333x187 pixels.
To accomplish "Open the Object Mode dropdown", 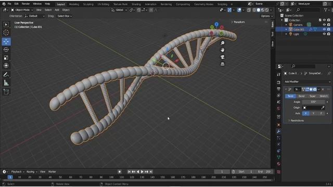I will click(x=22, y=10).
